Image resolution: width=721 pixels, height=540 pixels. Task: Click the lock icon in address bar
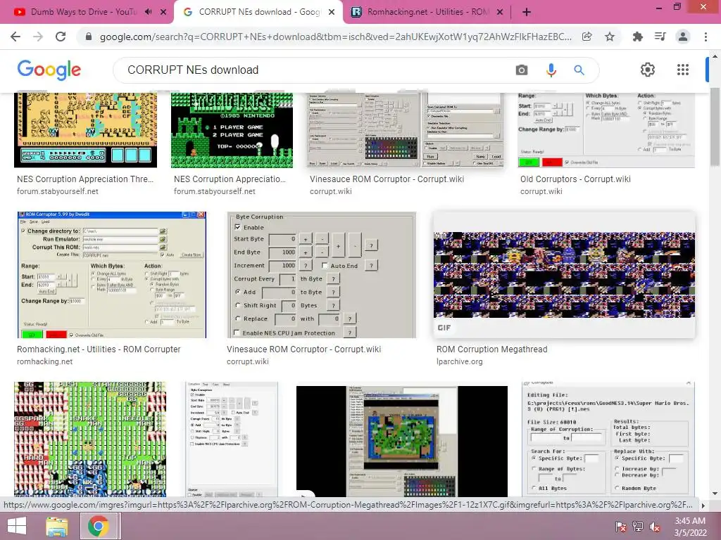89,37
